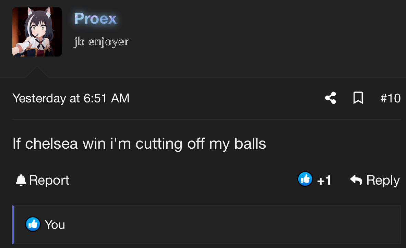Click the timestamp Yesterday at 6:51 AM

(x=71, y=98)
